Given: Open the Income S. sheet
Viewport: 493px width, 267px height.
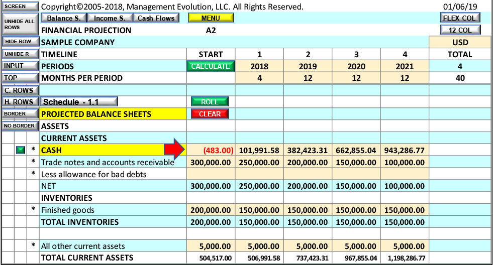Looking at the screenshot, I should (x=110, y=18).
